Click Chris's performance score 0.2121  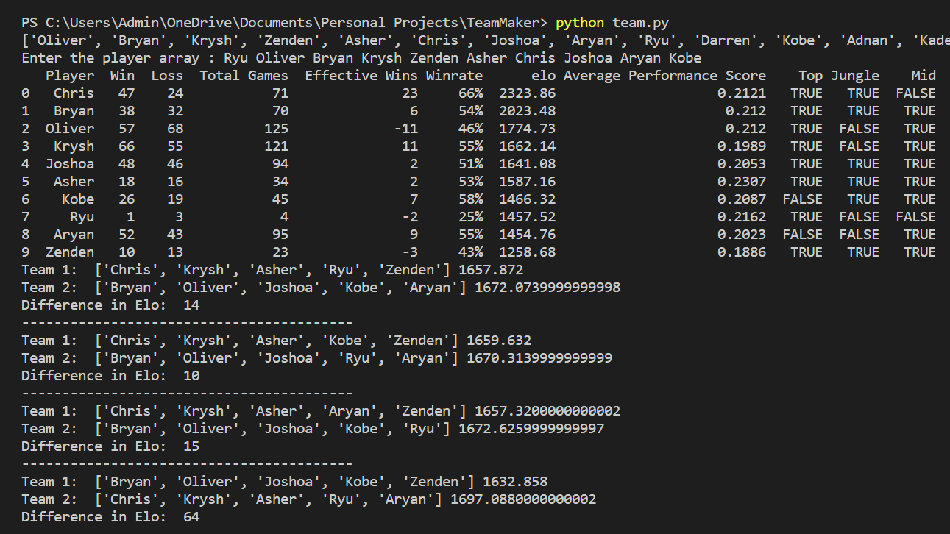pyautogui.click(x=742, y=93)
